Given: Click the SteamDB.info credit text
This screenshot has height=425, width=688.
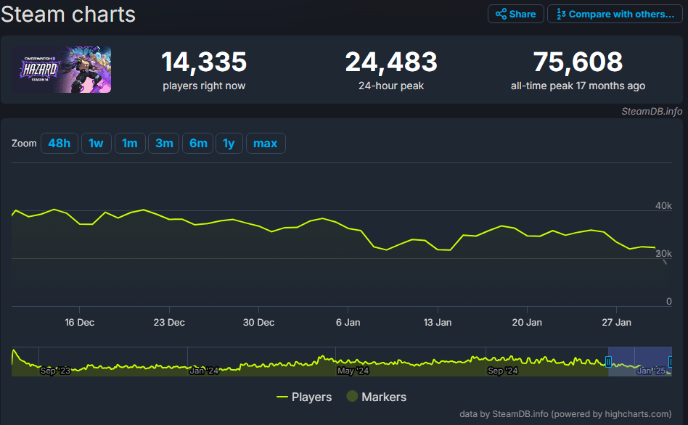Looking at the screenshot, I should (652, 112).
